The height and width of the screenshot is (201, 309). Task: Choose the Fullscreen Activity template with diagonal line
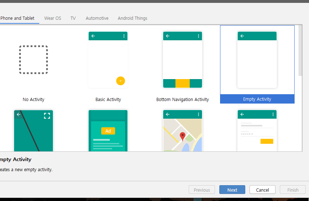click(33, 131)
